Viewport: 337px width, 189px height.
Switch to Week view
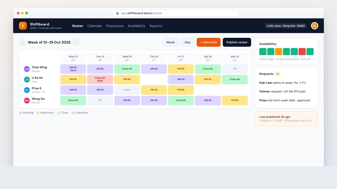click(x=171, y=42)
